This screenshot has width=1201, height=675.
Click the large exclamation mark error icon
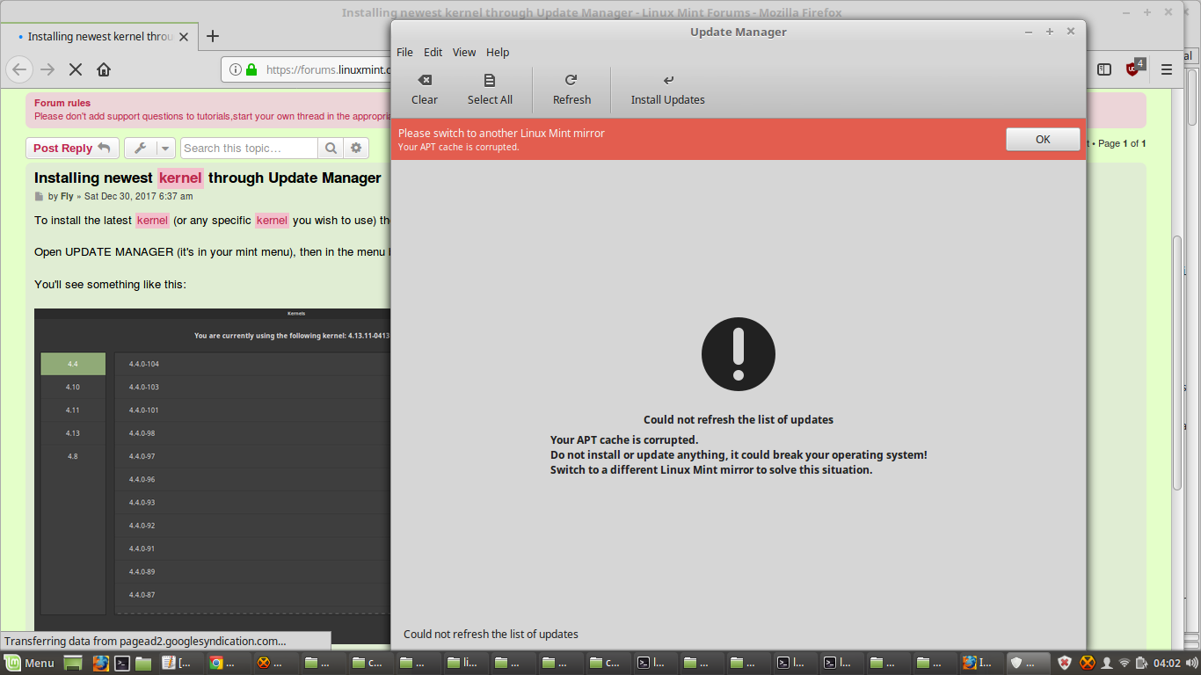tap(739, 354)
